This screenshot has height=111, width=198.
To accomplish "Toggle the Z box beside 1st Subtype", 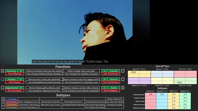I will click(3, 99).
